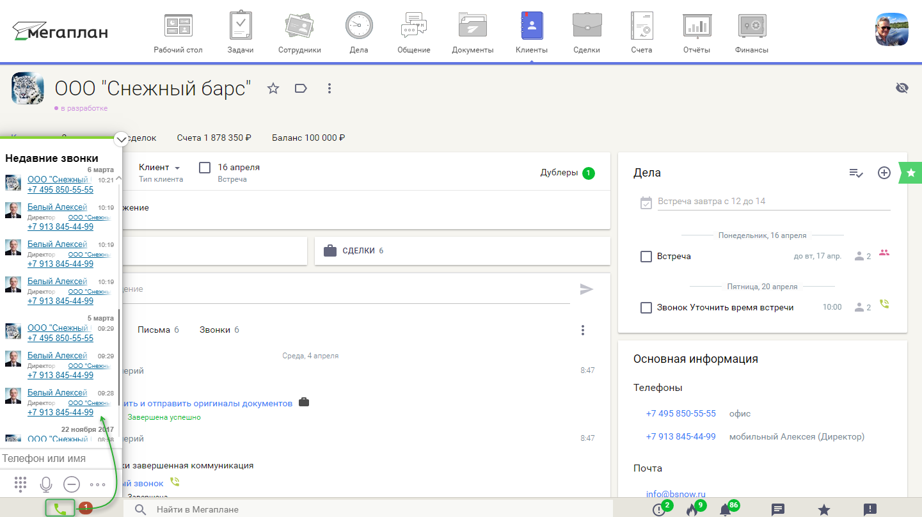Call office number +7 495 850-55-55 in info
Image resolution: width=922 pixels, height=517 pixels.
681,413
